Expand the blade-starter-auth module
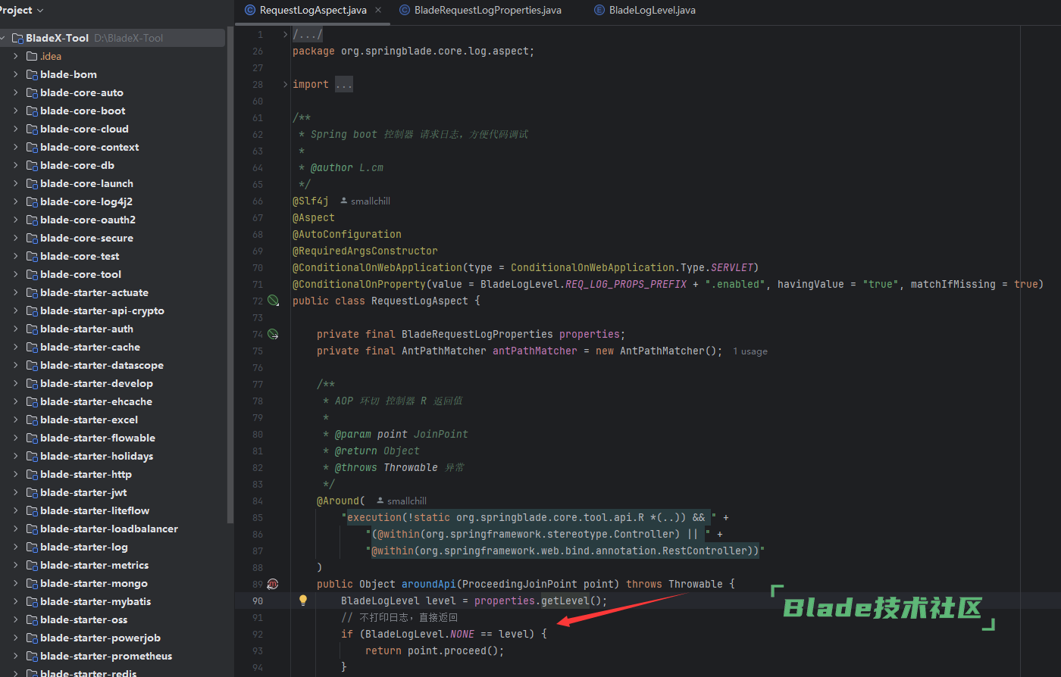The height and width of the screenshot is (677, 1061). click(x=16, y=329)
